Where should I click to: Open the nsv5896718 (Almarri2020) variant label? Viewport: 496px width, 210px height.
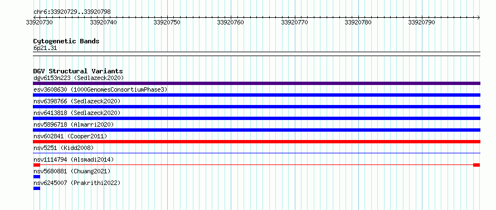pos(74,124)
